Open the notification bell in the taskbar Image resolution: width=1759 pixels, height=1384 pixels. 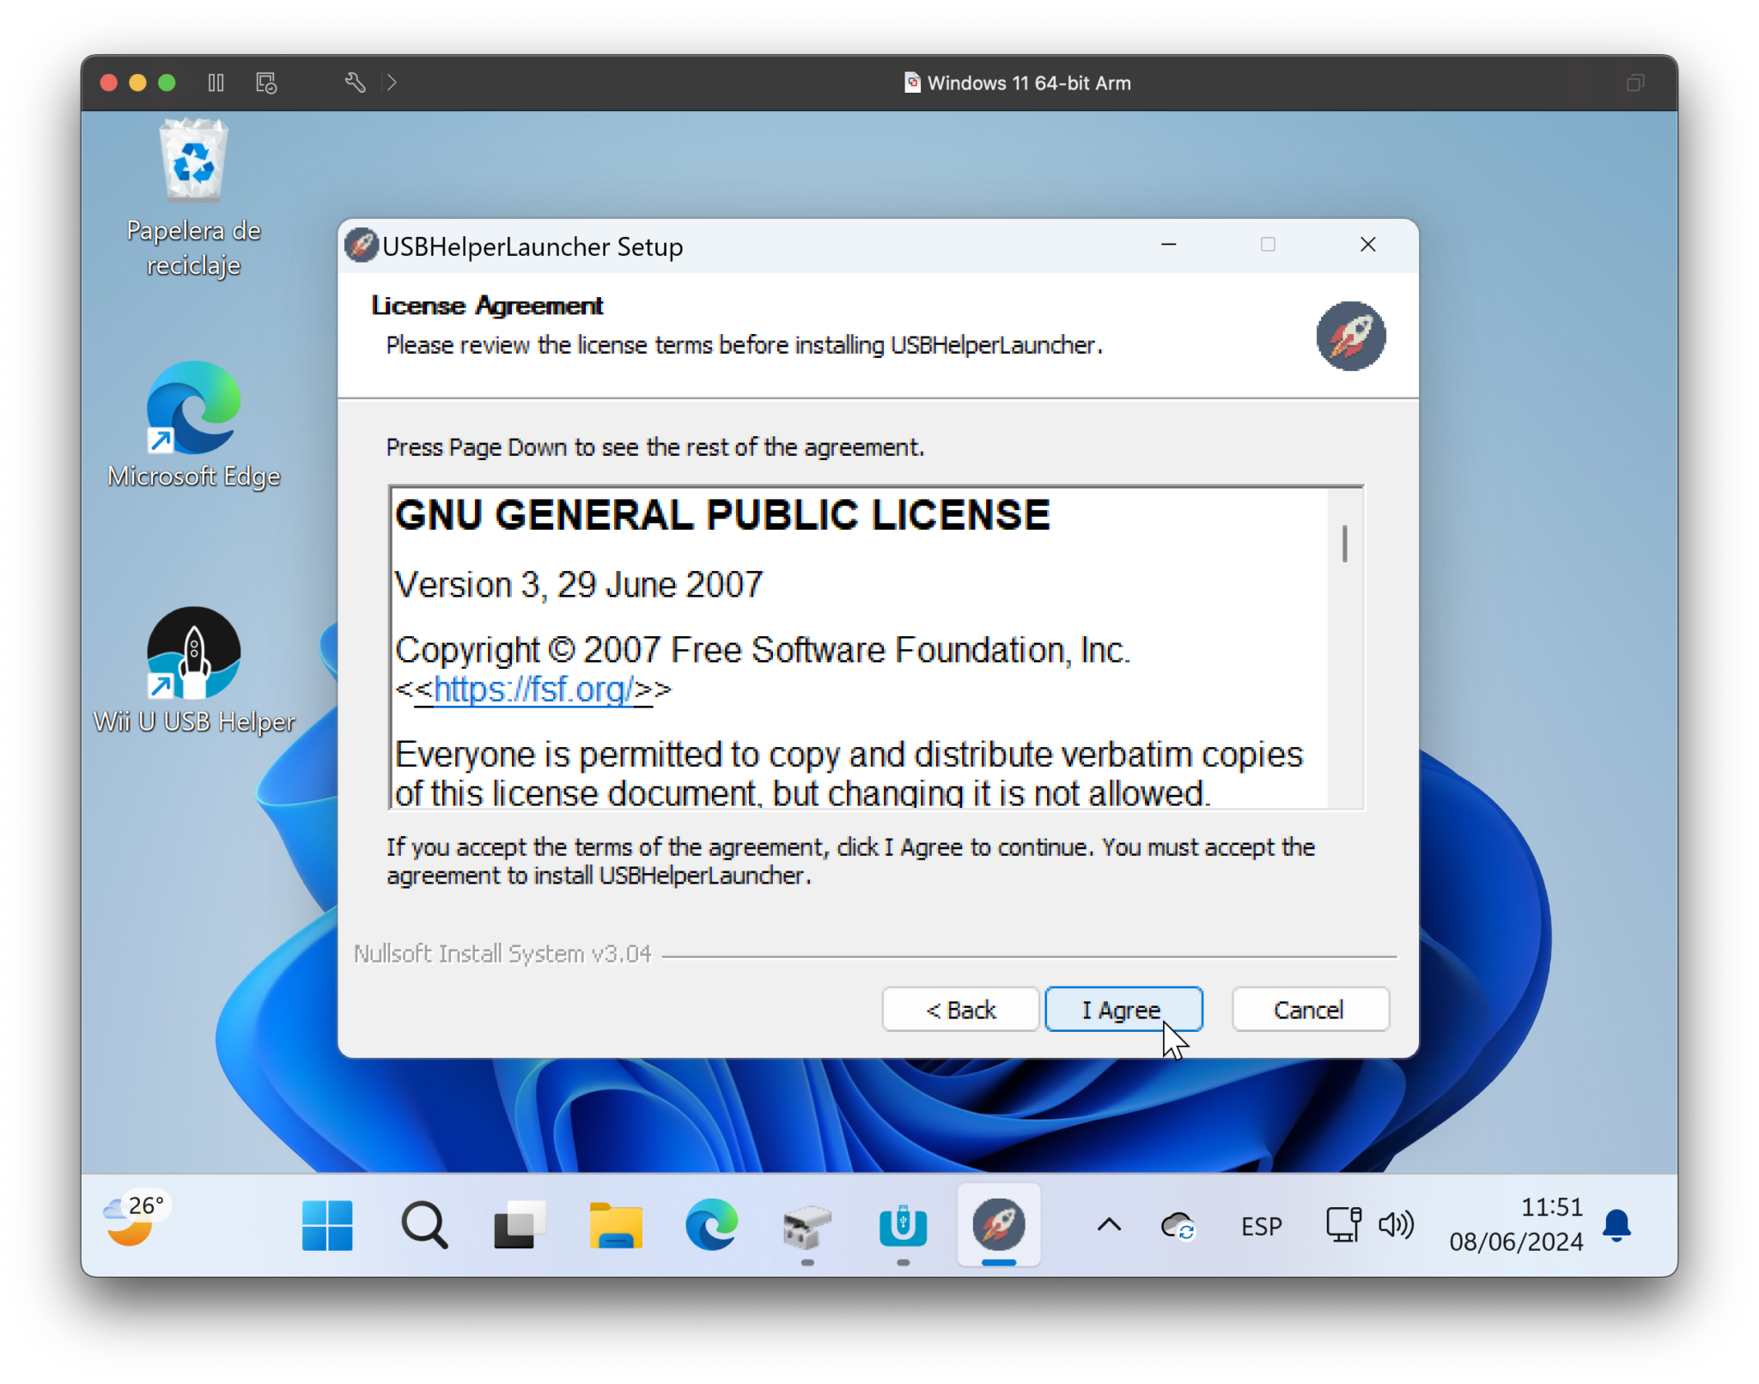pos(1616,1225)
